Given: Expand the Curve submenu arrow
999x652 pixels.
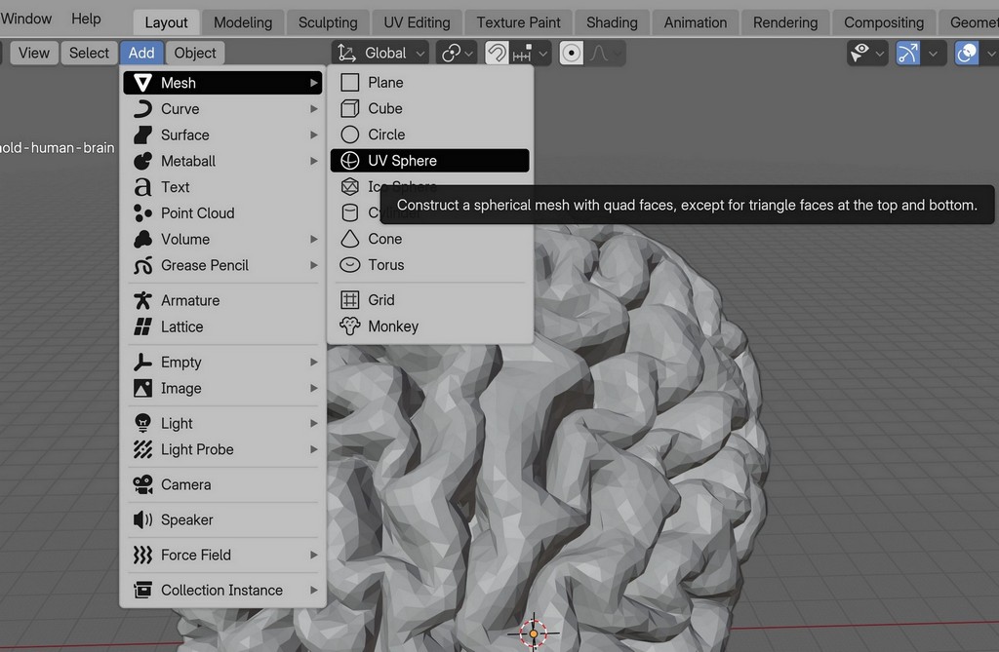Looking at the screenshot, I should 313,109.
